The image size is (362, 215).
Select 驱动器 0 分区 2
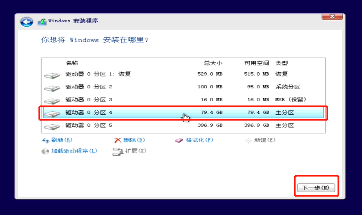point(183,87)
